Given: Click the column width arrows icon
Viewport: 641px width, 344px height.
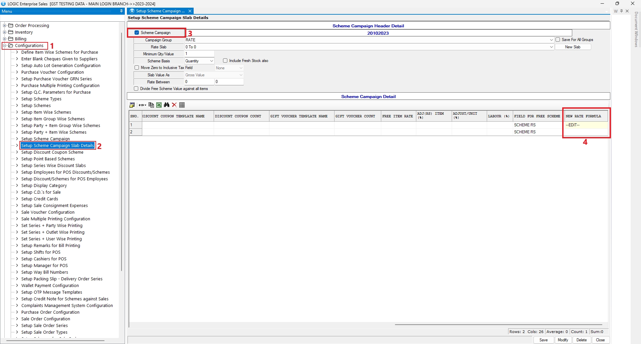Looking at the screenshot, I should pos(142,105).
